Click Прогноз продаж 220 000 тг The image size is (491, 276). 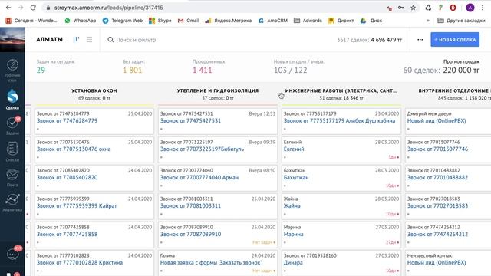pos(441,67)
